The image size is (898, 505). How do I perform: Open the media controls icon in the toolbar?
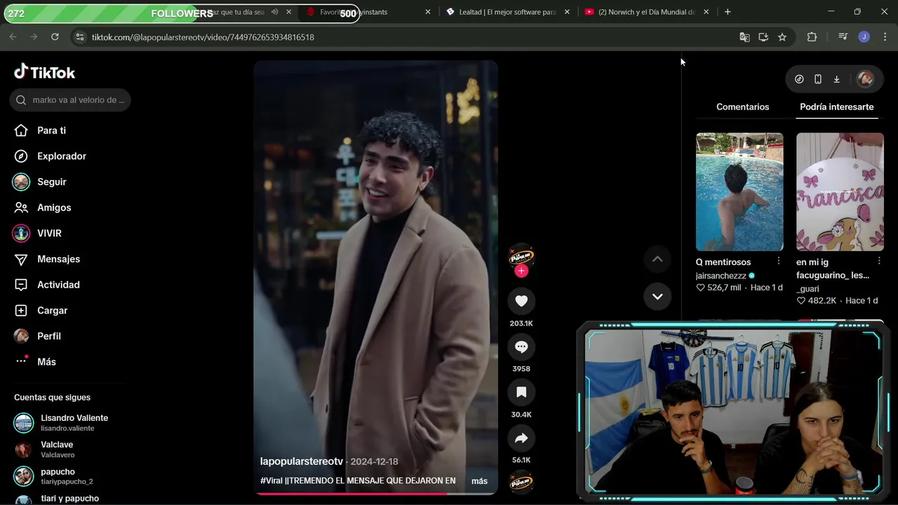(x=843, y=37)
